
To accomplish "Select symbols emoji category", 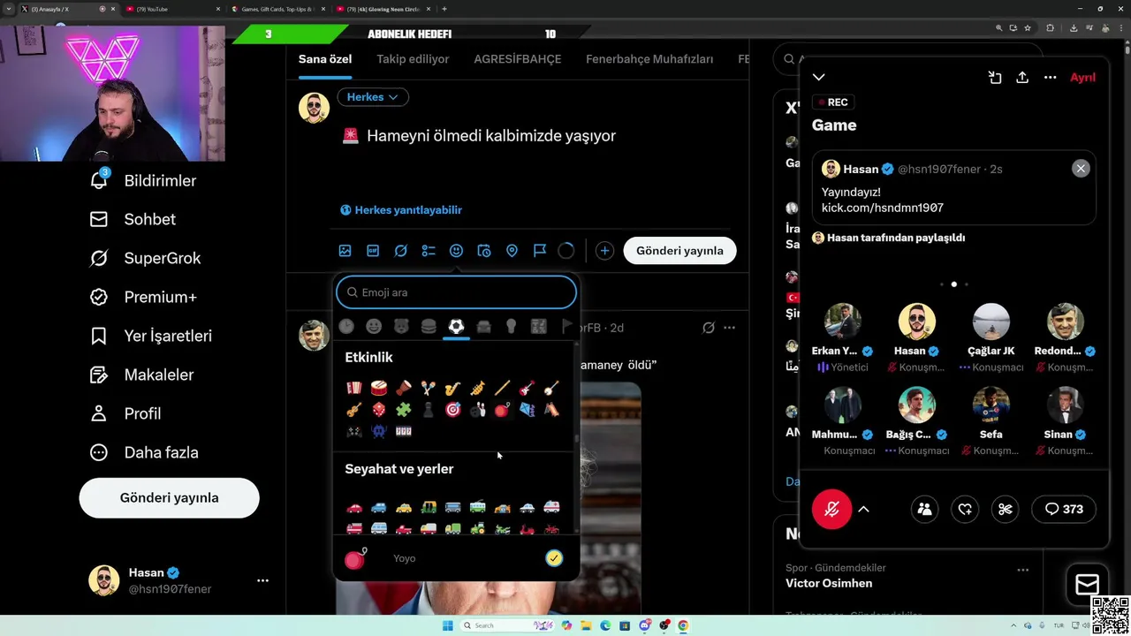I will (538, 327).
